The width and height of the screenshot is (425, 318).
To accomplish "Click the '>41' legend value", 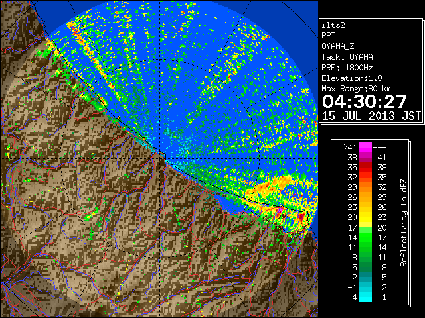I will [x=350, y=148].
